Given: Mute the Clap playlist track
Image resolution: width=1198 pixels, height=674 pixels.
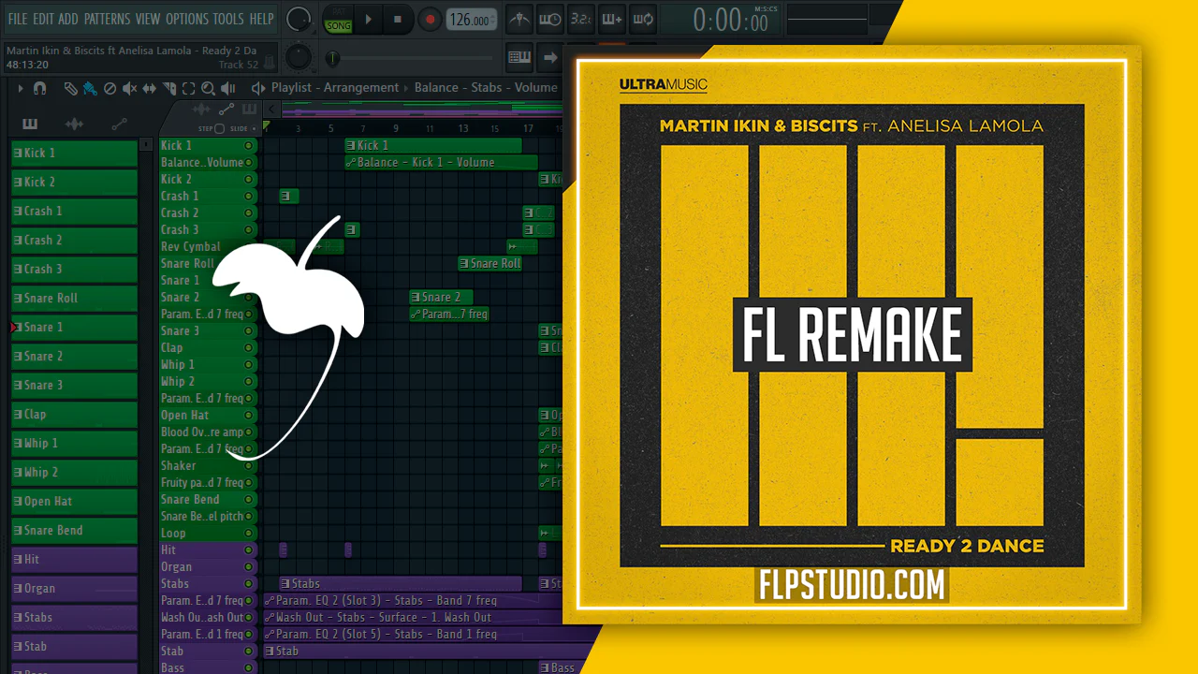Looking at the screenshot, I should [249, 347].
